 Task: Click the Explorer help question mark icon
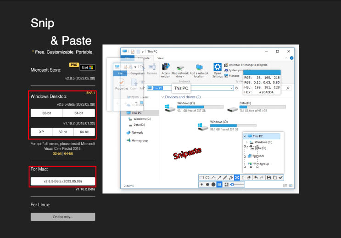click(x=291, y=58)
